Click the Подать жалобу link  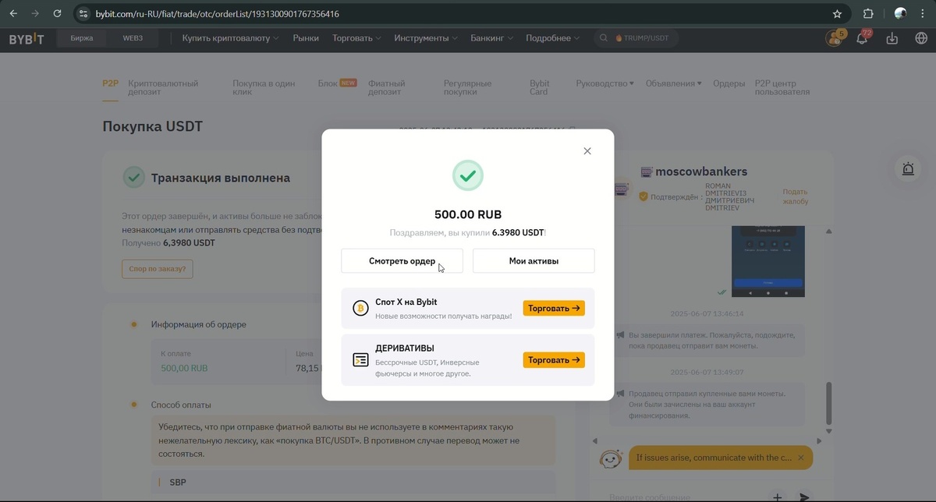click(796, 196)
